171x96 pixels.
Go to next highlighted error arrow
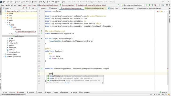pos(167,11)
